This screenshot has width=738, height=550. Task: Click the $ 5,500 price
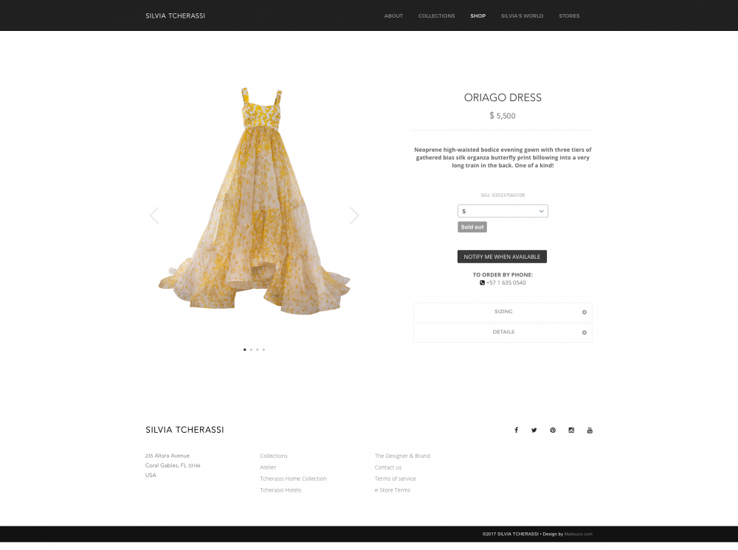click(x=503, y=116)
